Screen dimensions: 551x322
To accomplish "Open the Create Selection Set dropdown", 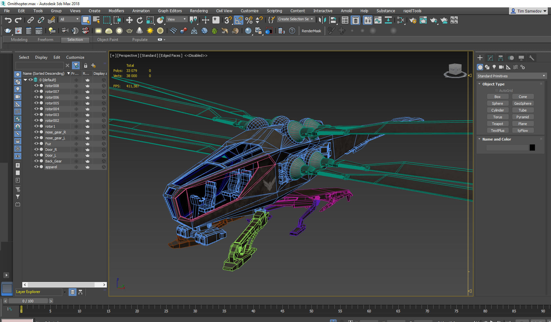I will pos(295,19).
